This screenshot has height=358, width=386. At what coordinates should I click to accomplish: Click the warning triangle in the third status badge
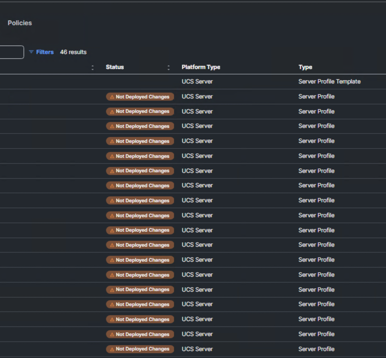[x=112, y=126]
